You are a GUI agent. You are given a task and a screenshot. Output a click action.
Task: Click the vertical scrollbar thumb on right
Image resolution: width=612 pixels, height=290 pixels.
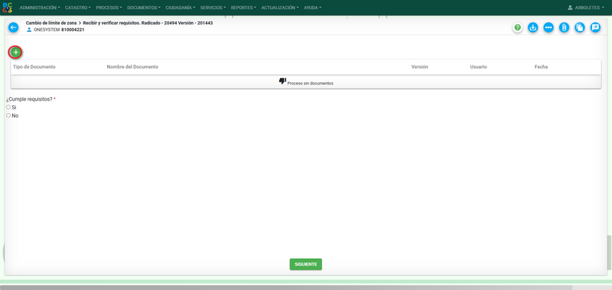click(609, 253)
